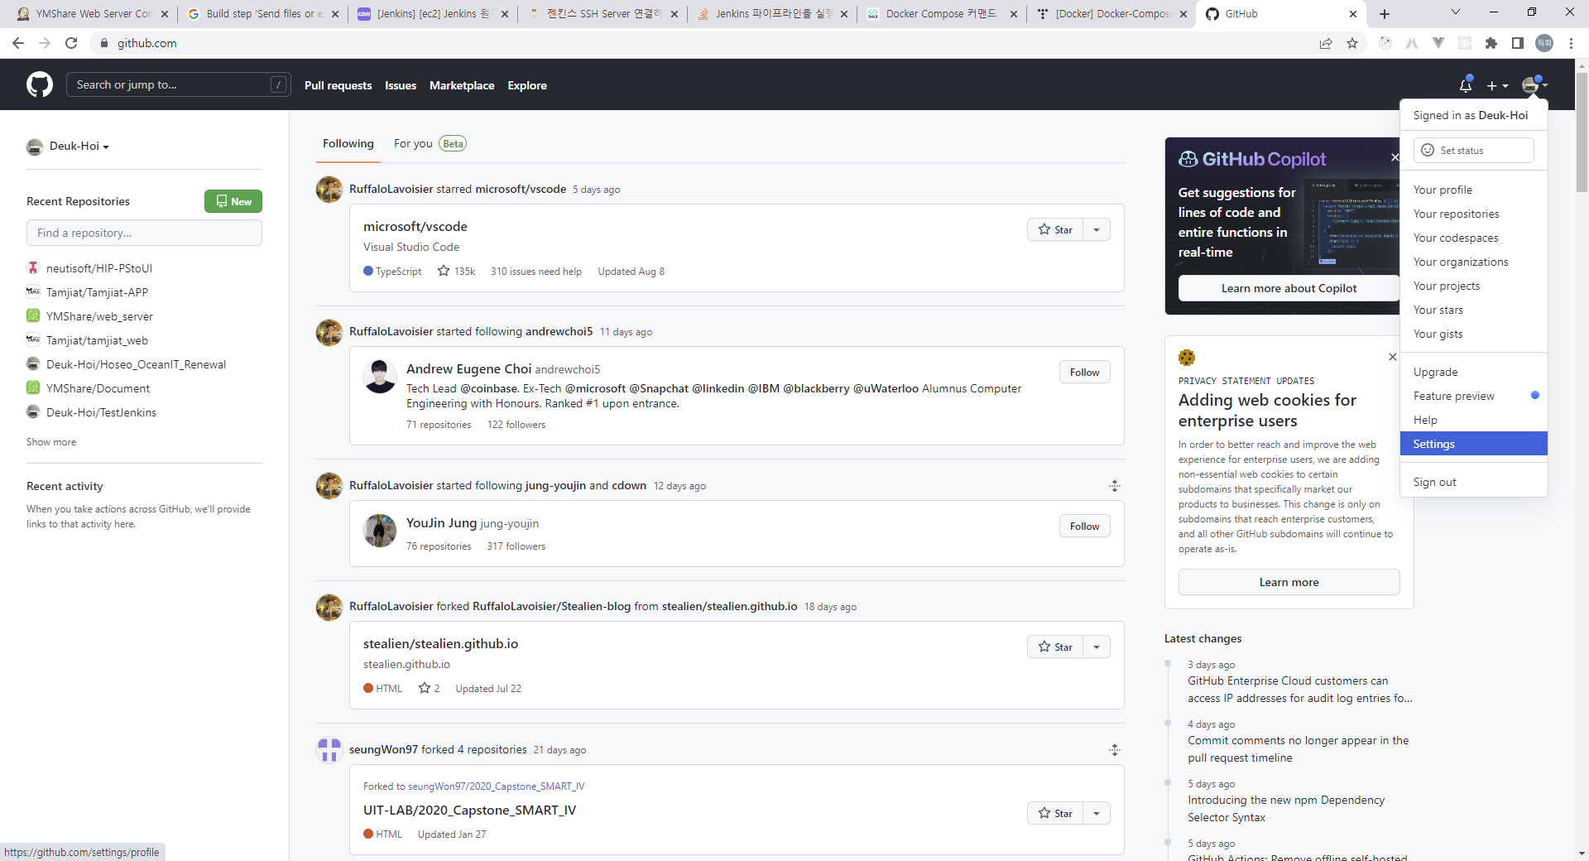Expand seungWon97's forked repositories event

tap(1115, 750)
